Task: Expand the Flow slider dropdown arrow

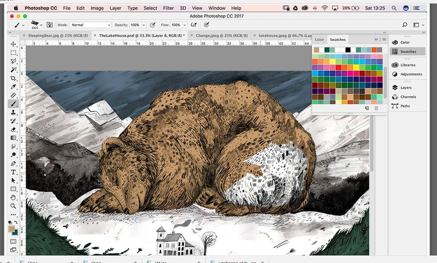Action: (184, 25)
